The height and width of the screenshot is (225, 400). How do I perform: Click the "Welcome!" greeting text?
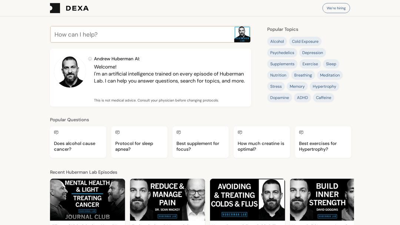click(x=105, y=67)
